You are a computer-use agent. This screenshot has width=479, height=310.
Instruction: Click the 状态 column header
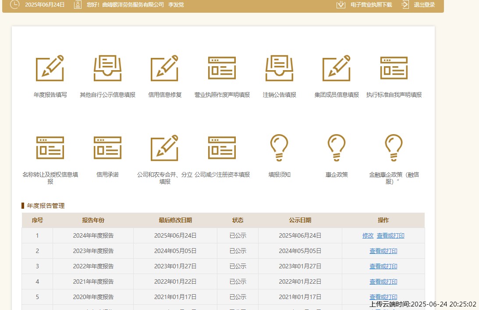[238, 220]
